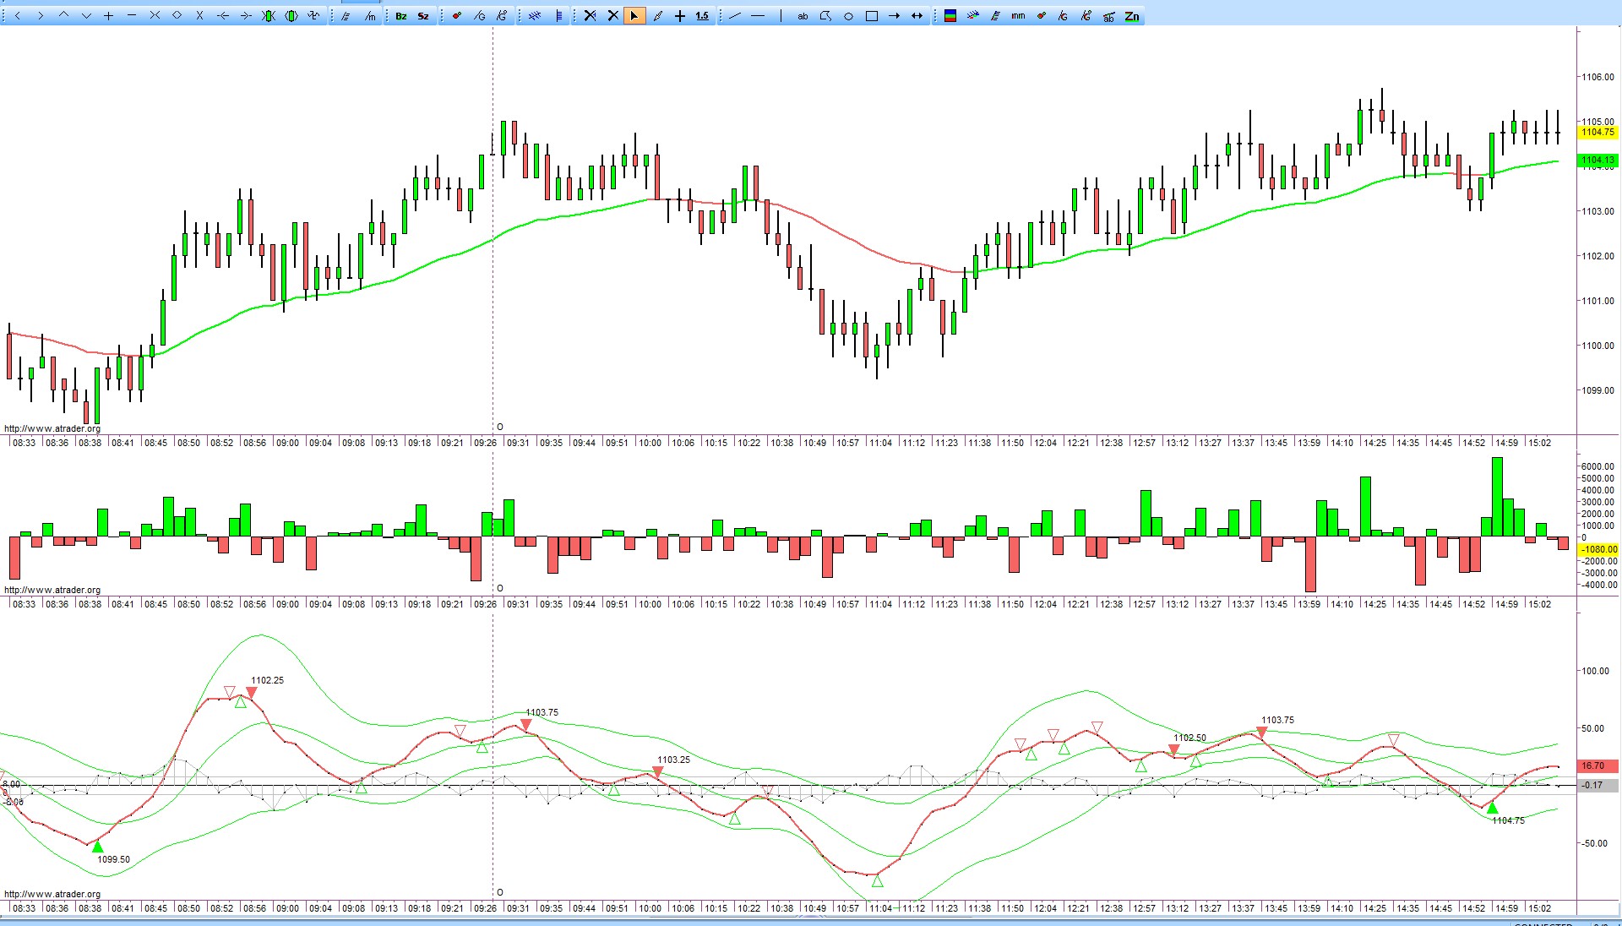Image resolution: width=1622 pixels, height=926 pixels.
Task: Click the Bz toolbar button
Action: (x=401, y=16)
